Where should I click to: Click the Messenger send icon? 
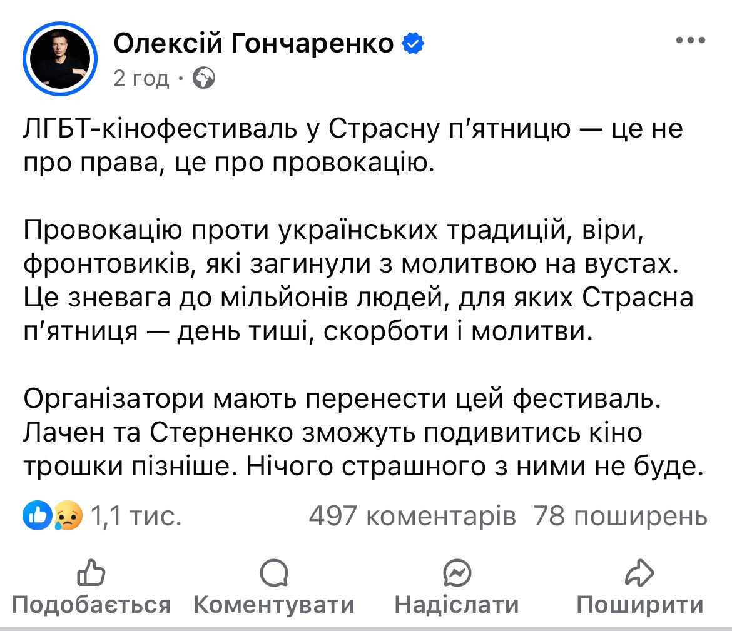[x=457, y=573]
